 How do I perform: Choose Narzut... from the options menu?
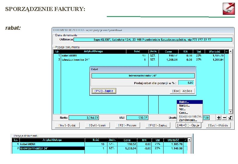(189, 106)
